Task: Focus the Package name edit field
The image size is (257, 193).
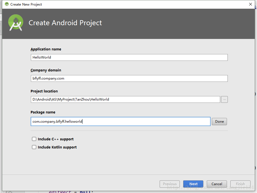Action: [120, 122]
